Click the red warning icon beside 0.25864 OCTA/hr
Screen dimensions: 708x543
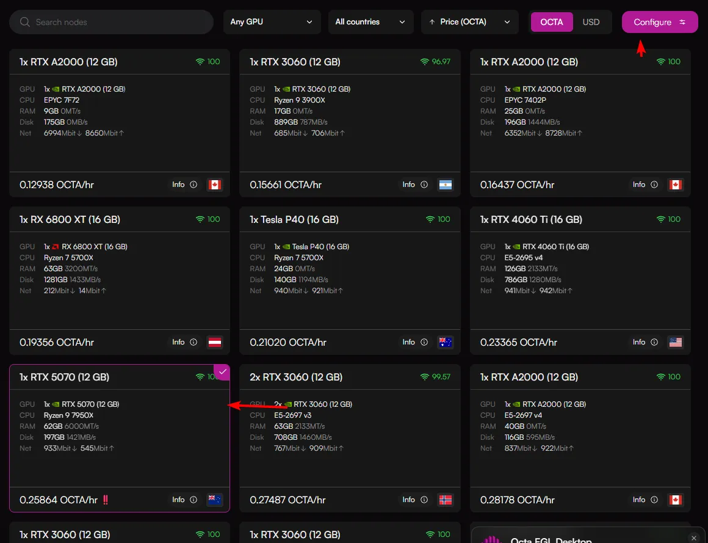coord(106,500)
